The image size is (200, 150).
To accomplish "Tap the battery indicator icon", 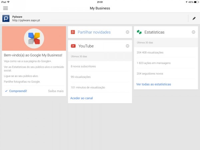I will point(196,2).
